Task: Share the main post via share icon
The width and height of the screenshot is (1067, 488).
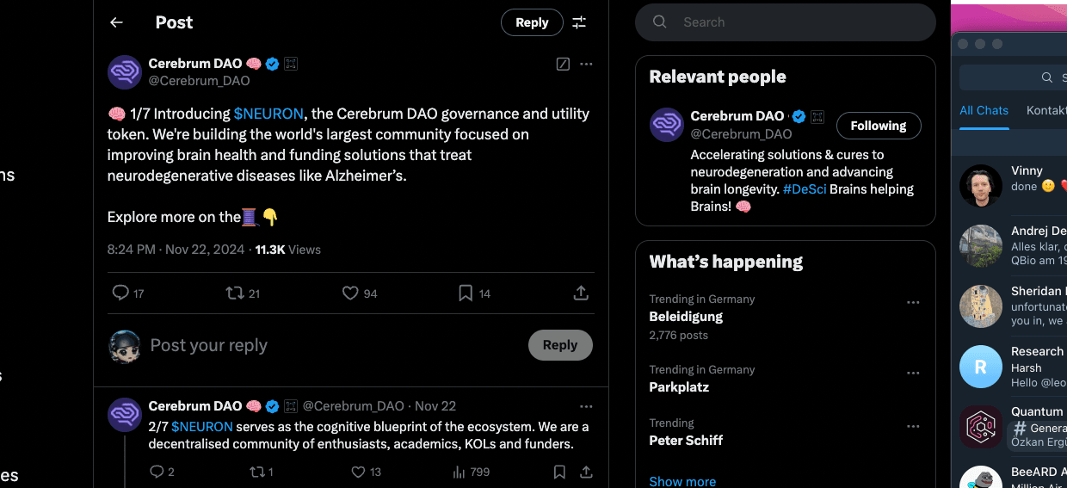Action: pyautogui.click(x=581, y=293)
